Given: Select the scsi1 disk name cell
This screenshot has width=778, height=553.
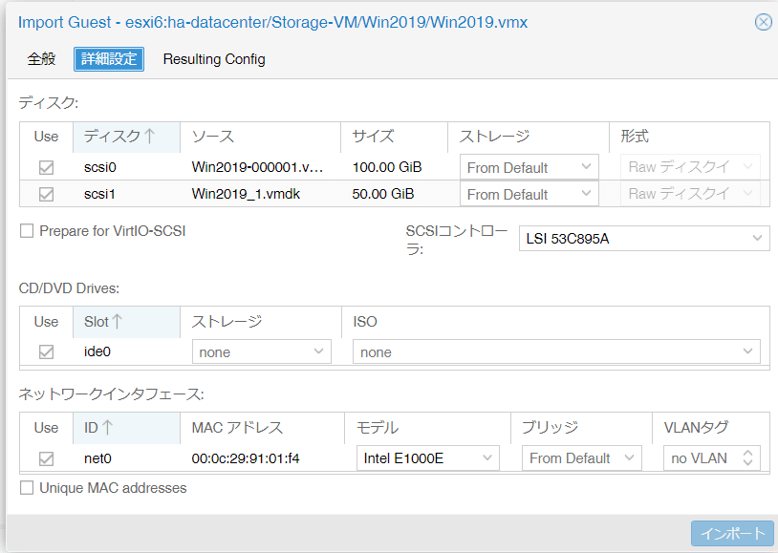Looking at the screenshot, I should click(126, 194).
